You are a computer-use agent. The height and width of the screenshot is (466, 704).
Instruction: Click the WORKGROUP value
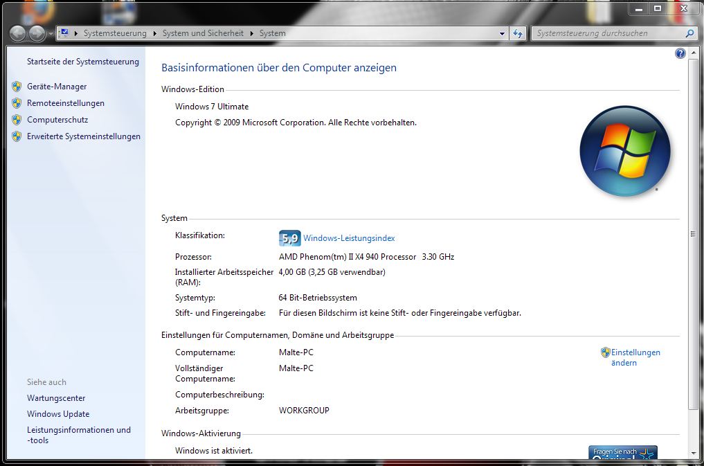click(x=303, y=411)
